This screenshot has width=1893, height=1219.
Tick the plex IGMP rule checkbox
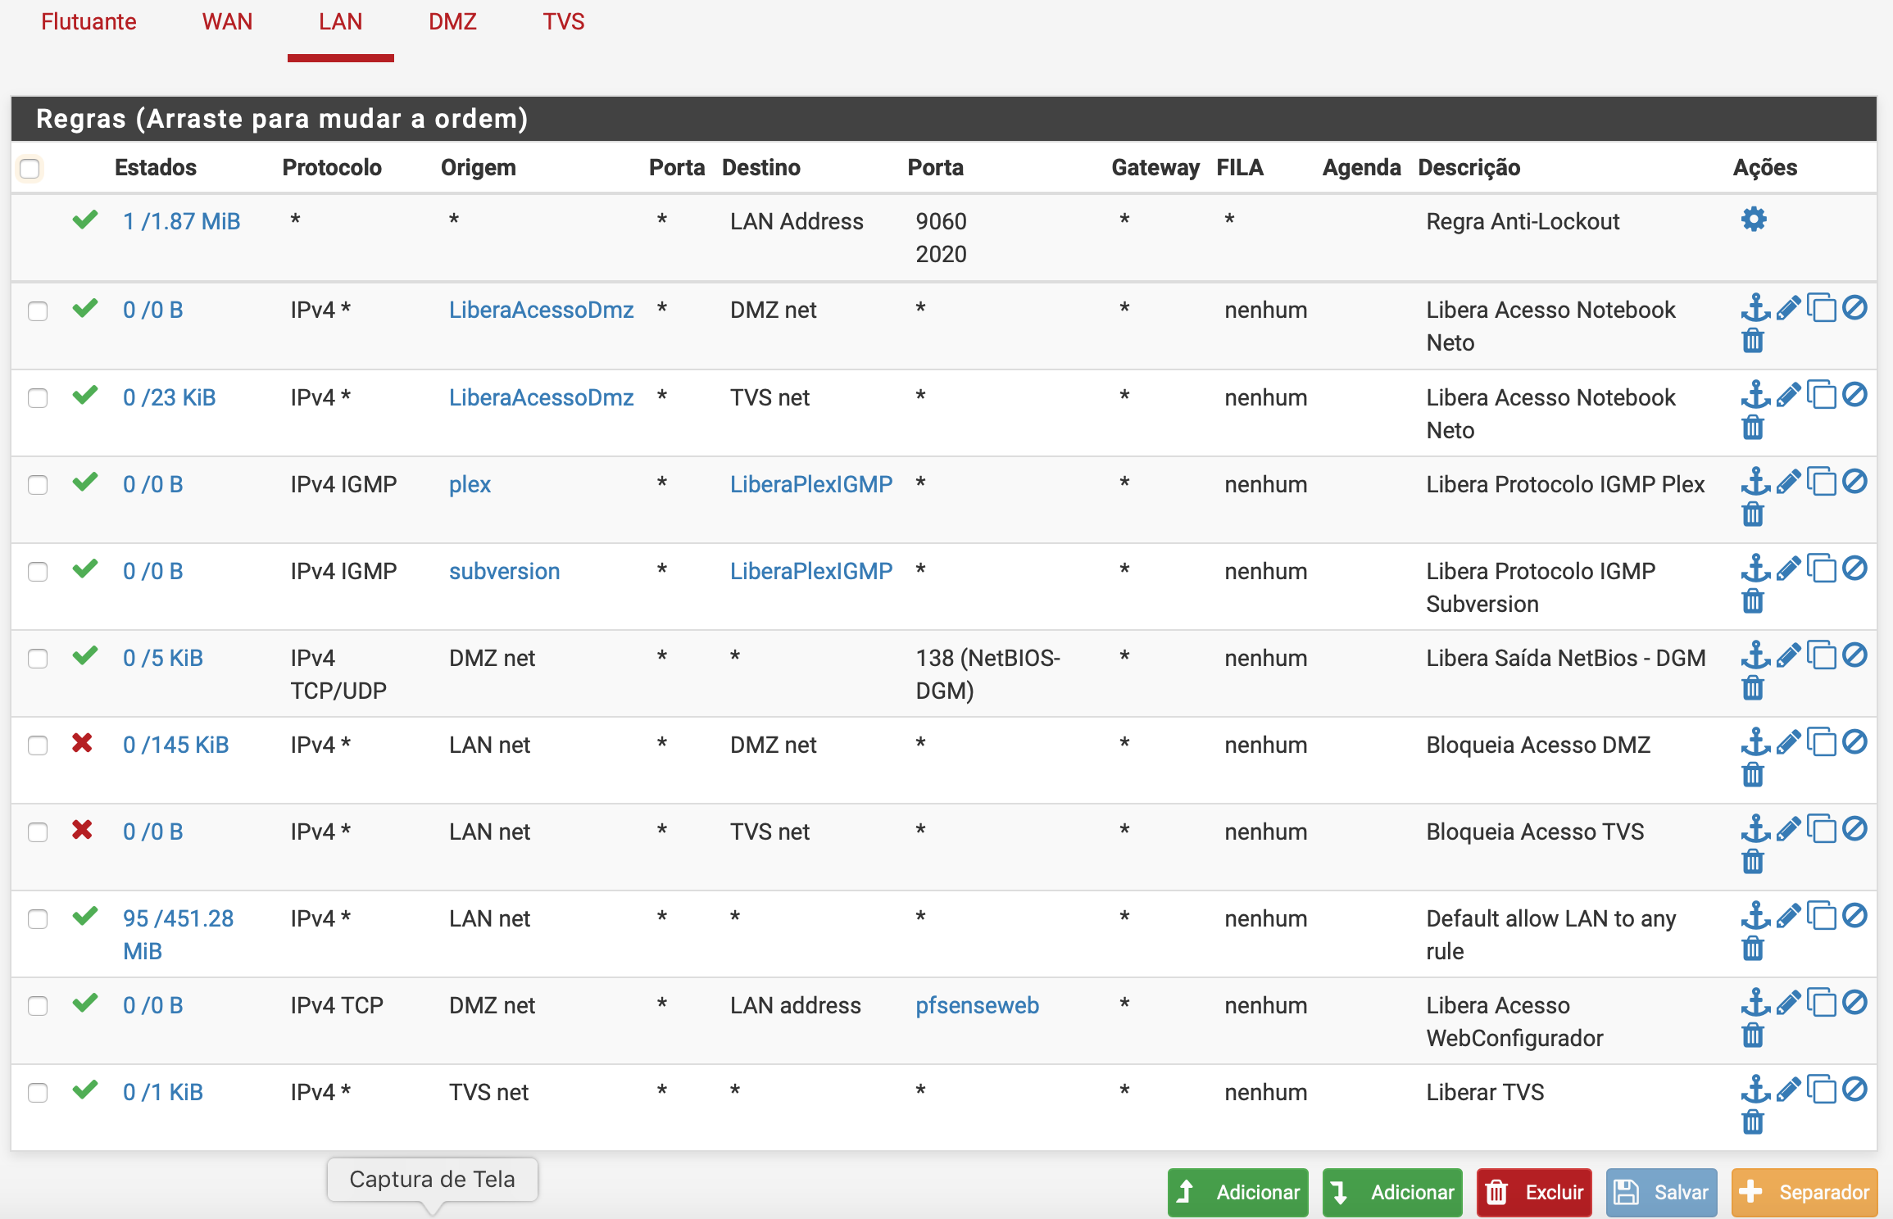coord(38,485)
